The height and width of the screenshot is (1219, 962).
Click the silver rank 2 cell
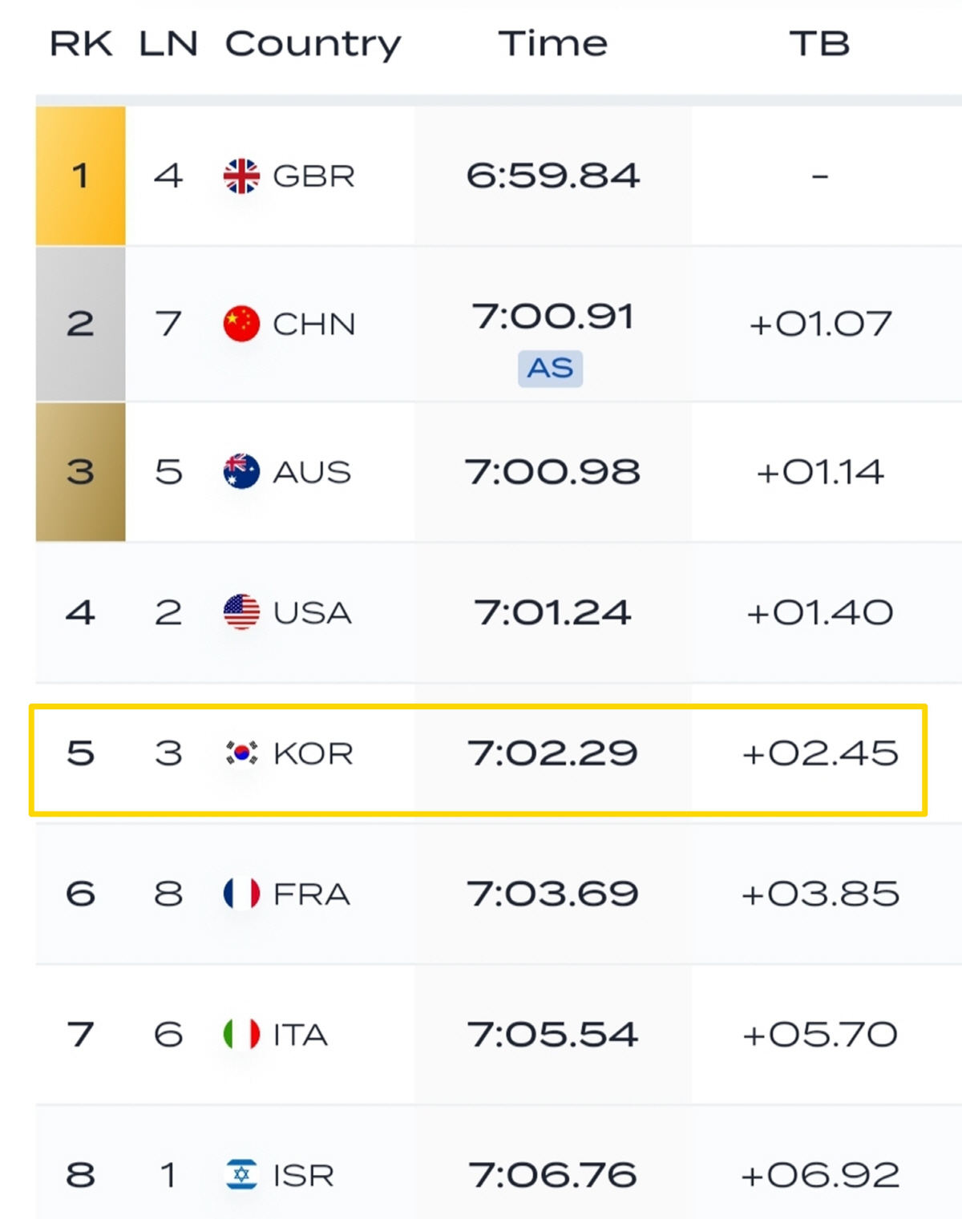click(80, 324)
